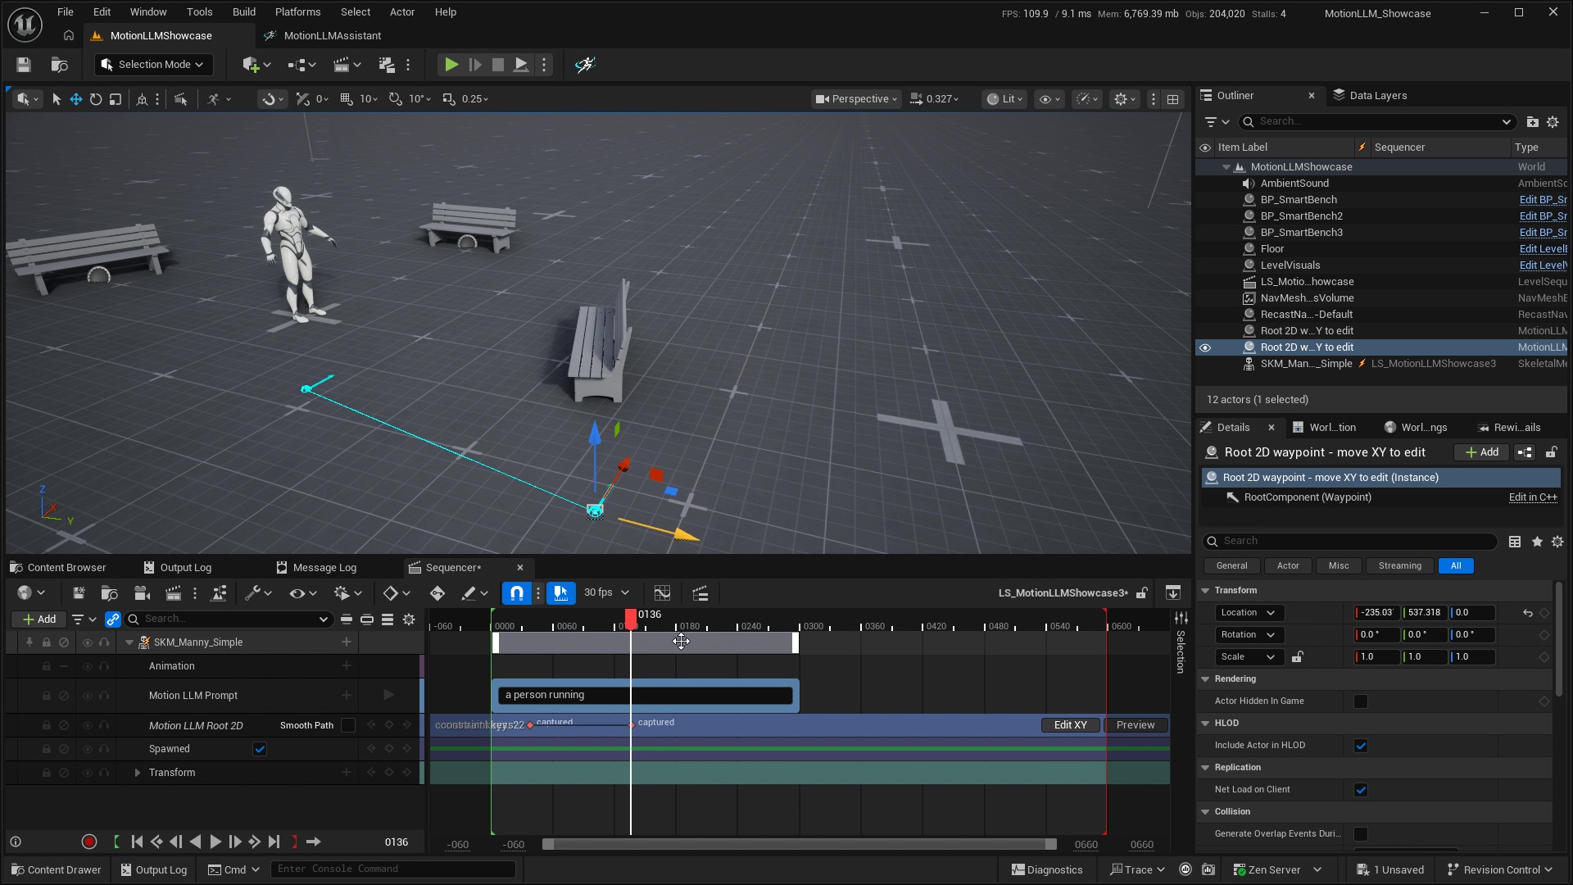Image resolution: width=1573 pixels, height=885 pixels.
Task: Change the 30 fps frame rate dropdown
Action: [606, 593]
